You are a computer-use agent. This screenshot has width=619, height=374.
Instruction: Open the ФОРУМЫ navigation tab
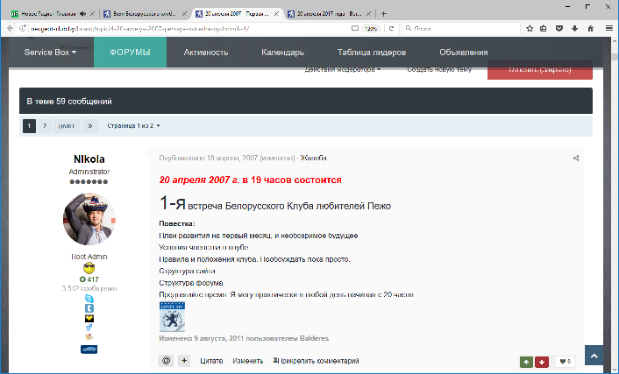click(x=130, y=52)
